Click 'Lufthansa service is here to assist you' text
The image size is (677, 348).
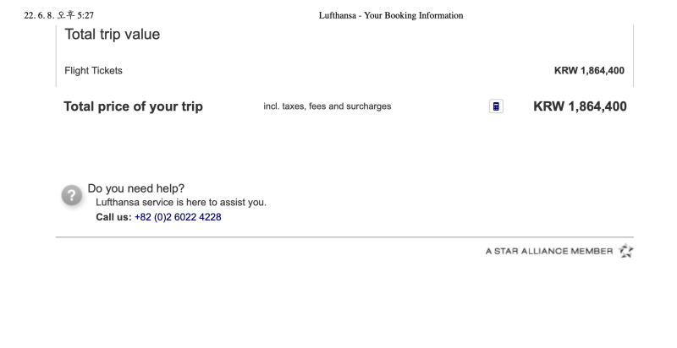181,203
